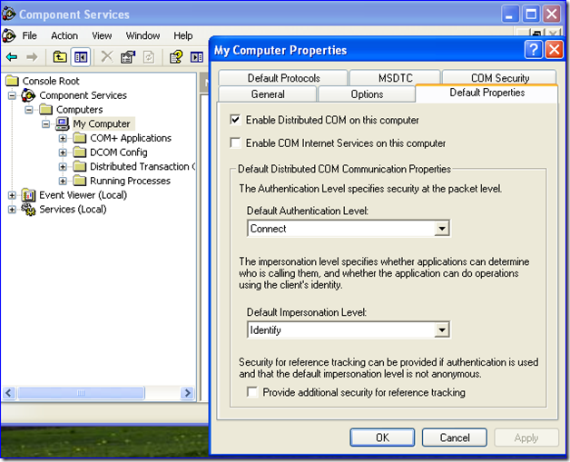Close the My Computer Properties dialog
The width and height of the screenshot is (570, 462).
click(555, 49)
